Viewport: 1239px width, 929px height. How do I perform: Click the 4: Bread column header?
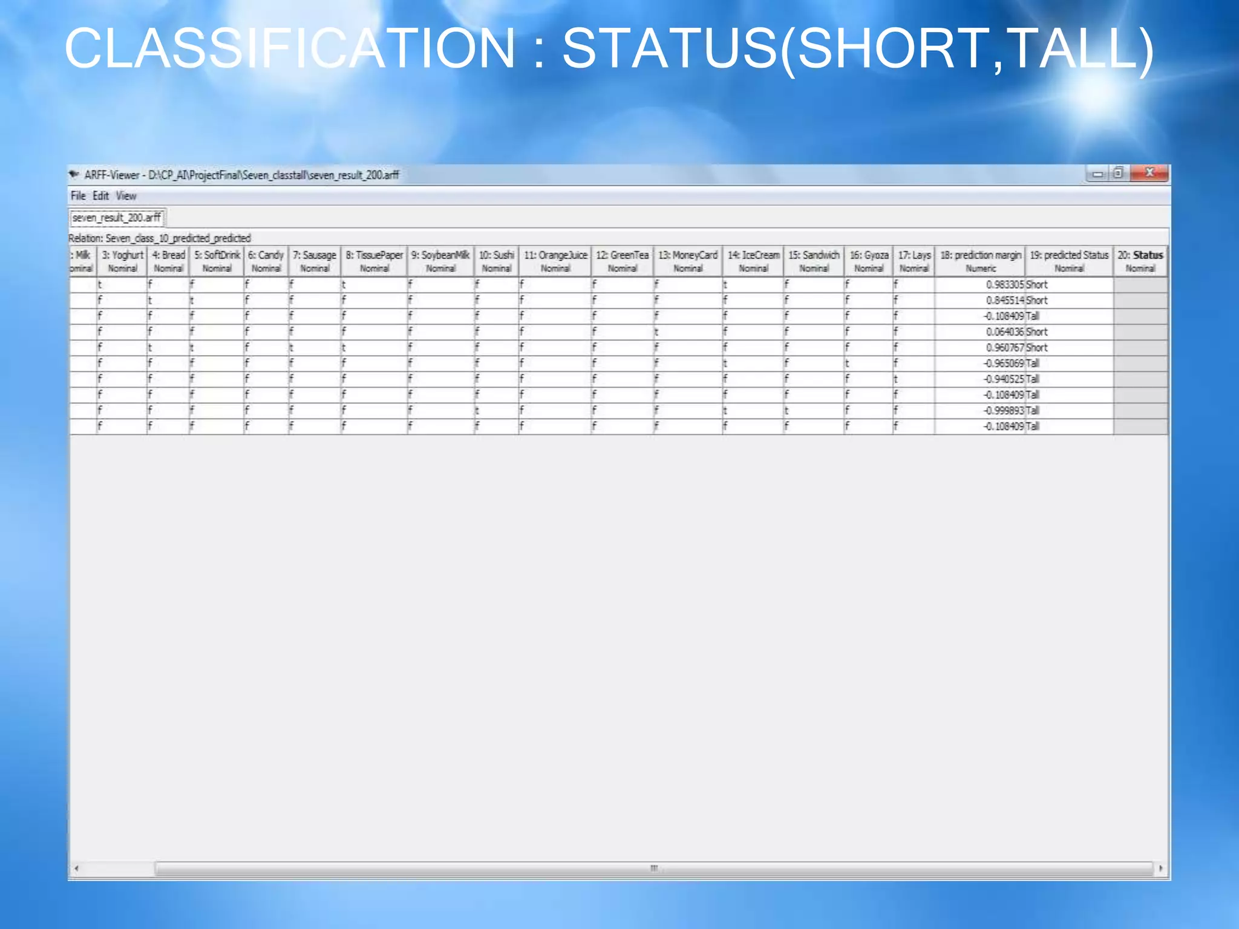(168, 261)
